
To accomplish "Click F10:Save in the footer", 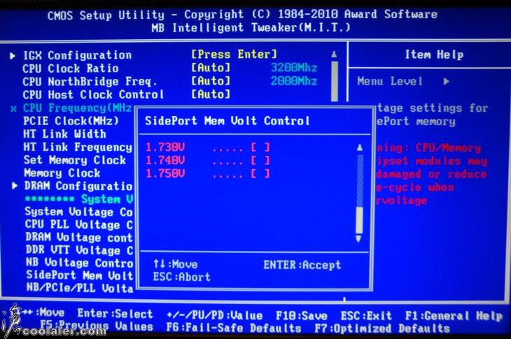I will pos(302,315).
